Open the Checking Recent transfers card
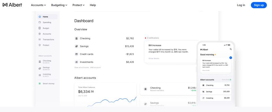272x112 pixels. [x=168, y=89]
